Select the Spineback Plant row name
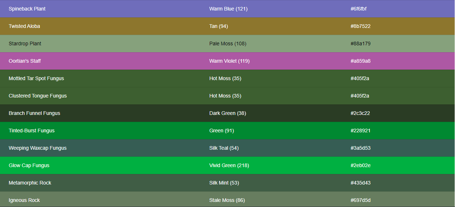 point(27,9)
